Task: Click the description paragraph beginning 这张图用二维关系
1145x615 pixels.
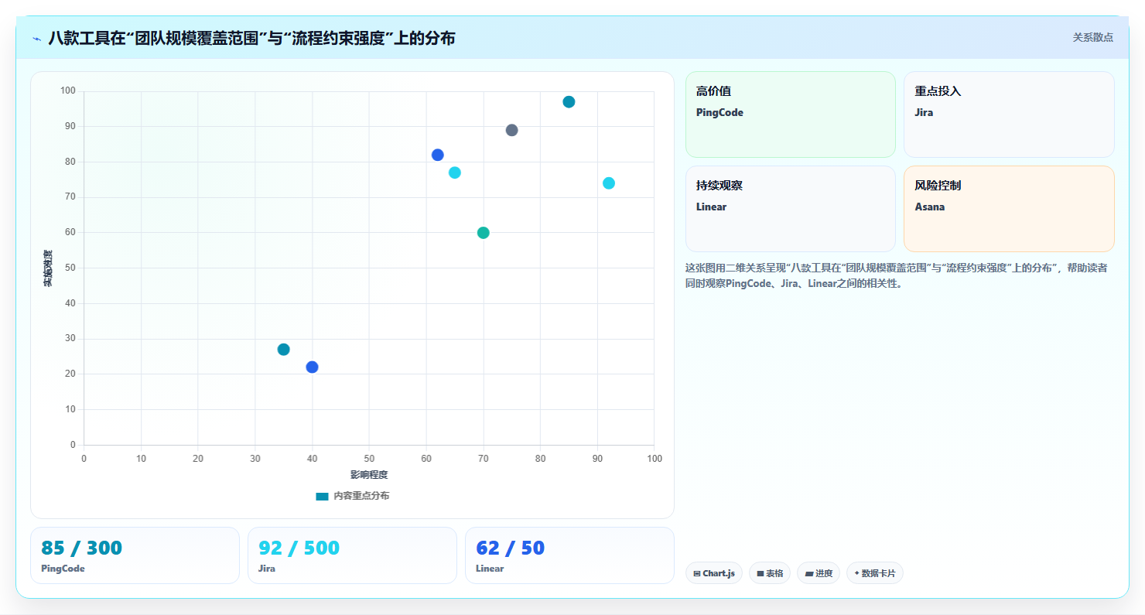Action: tap(896, 275)
